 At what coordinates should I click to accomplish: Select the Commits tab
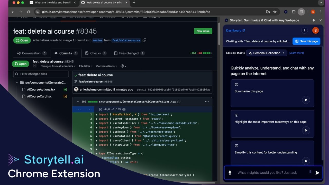click(66, 53)
